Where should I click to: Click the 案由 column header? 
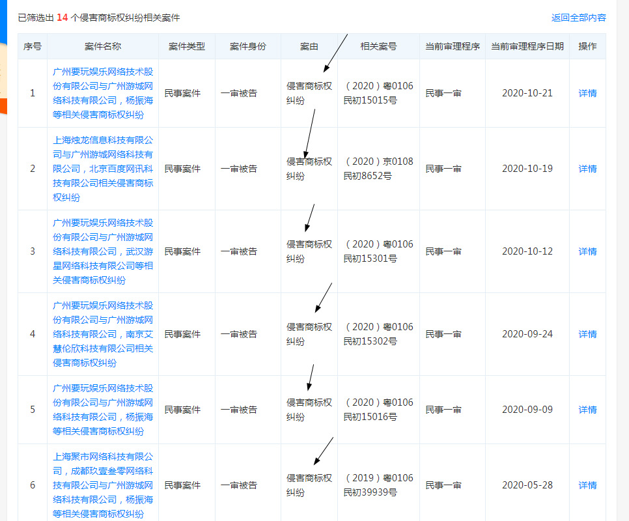(x=309, y=46)
